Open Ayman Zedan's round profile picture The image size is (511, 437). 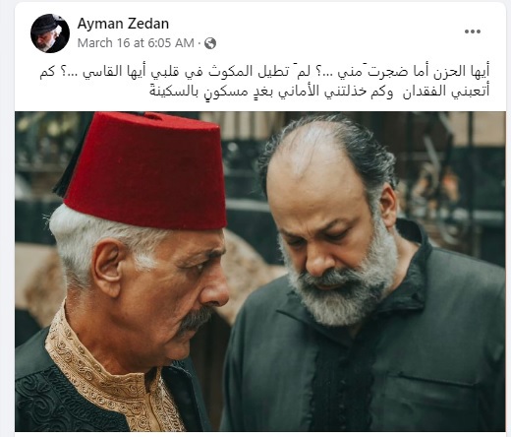click(x=50, y=33)
